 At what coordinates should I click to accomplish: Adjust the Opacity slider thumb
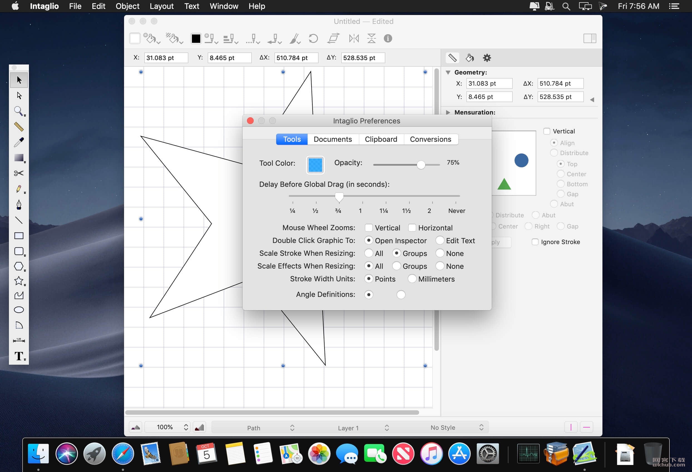click(x=421, y=165)
